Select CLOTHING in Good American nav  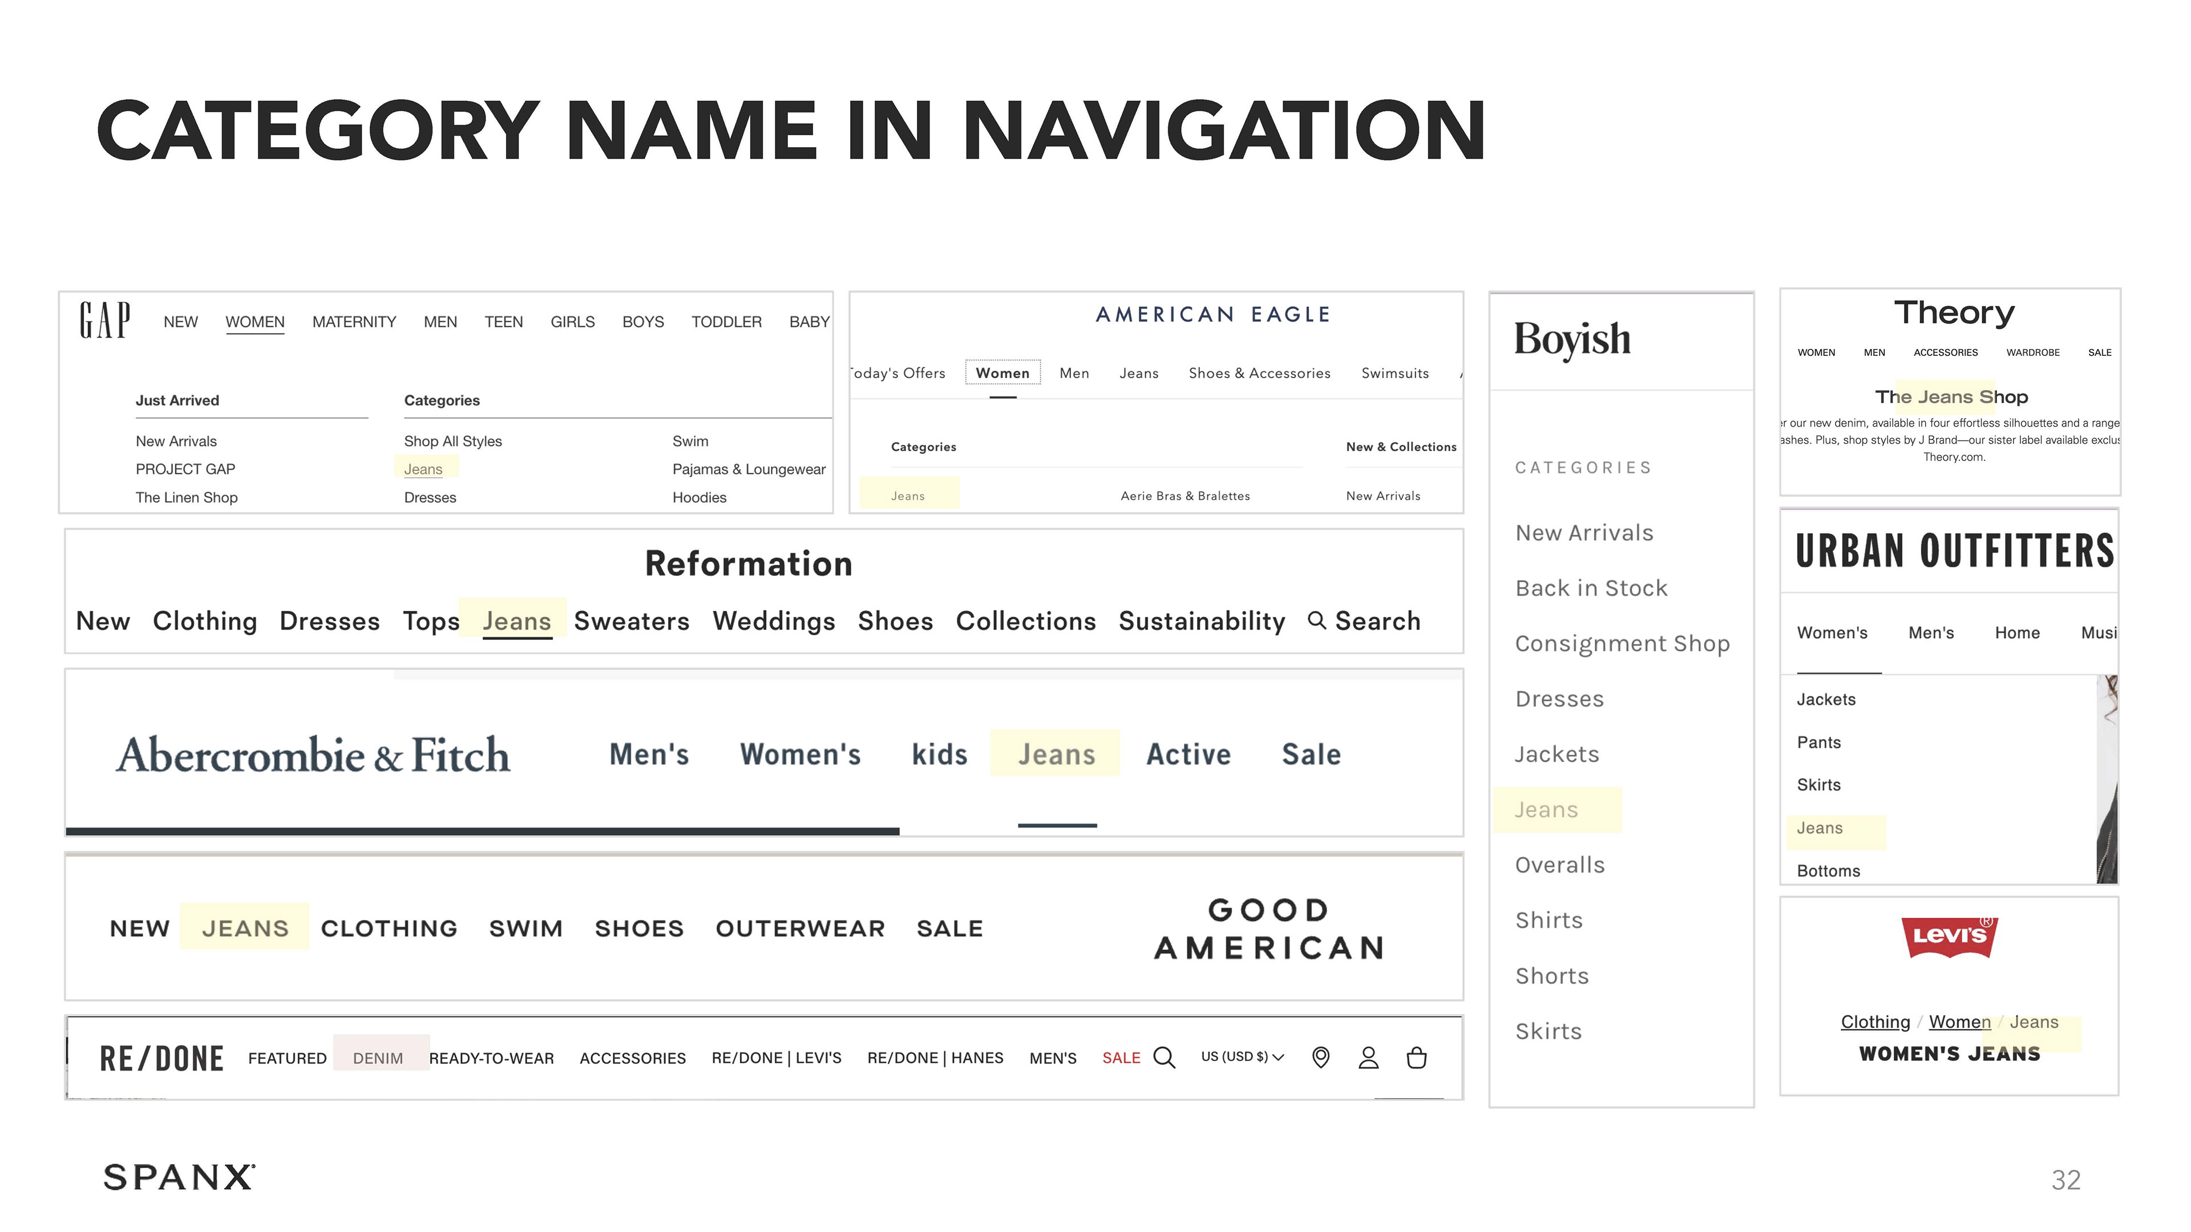point(390,929)
